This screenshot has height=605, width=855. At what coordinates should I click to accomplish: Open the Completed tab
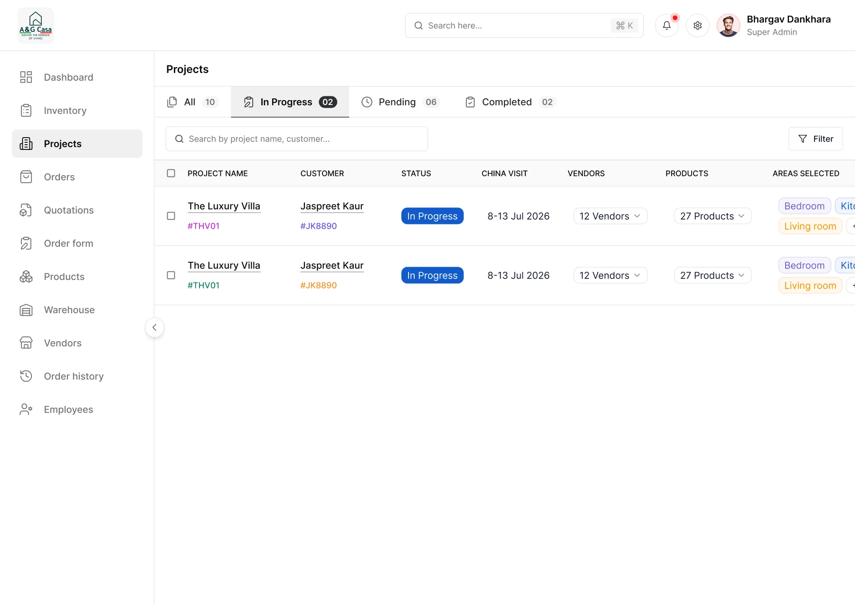[x=511, y=102]
